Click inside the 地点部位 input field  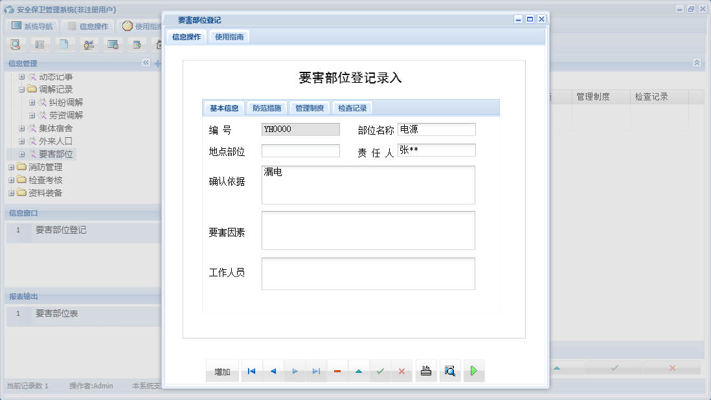[x=300, y=150]
